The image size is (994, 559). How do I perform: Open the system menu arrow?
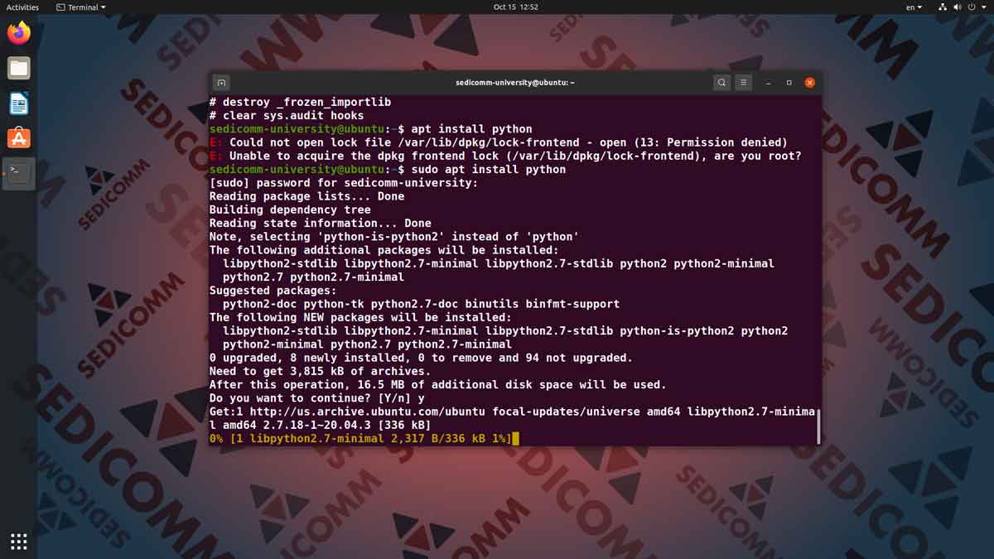tap(983, 7)
